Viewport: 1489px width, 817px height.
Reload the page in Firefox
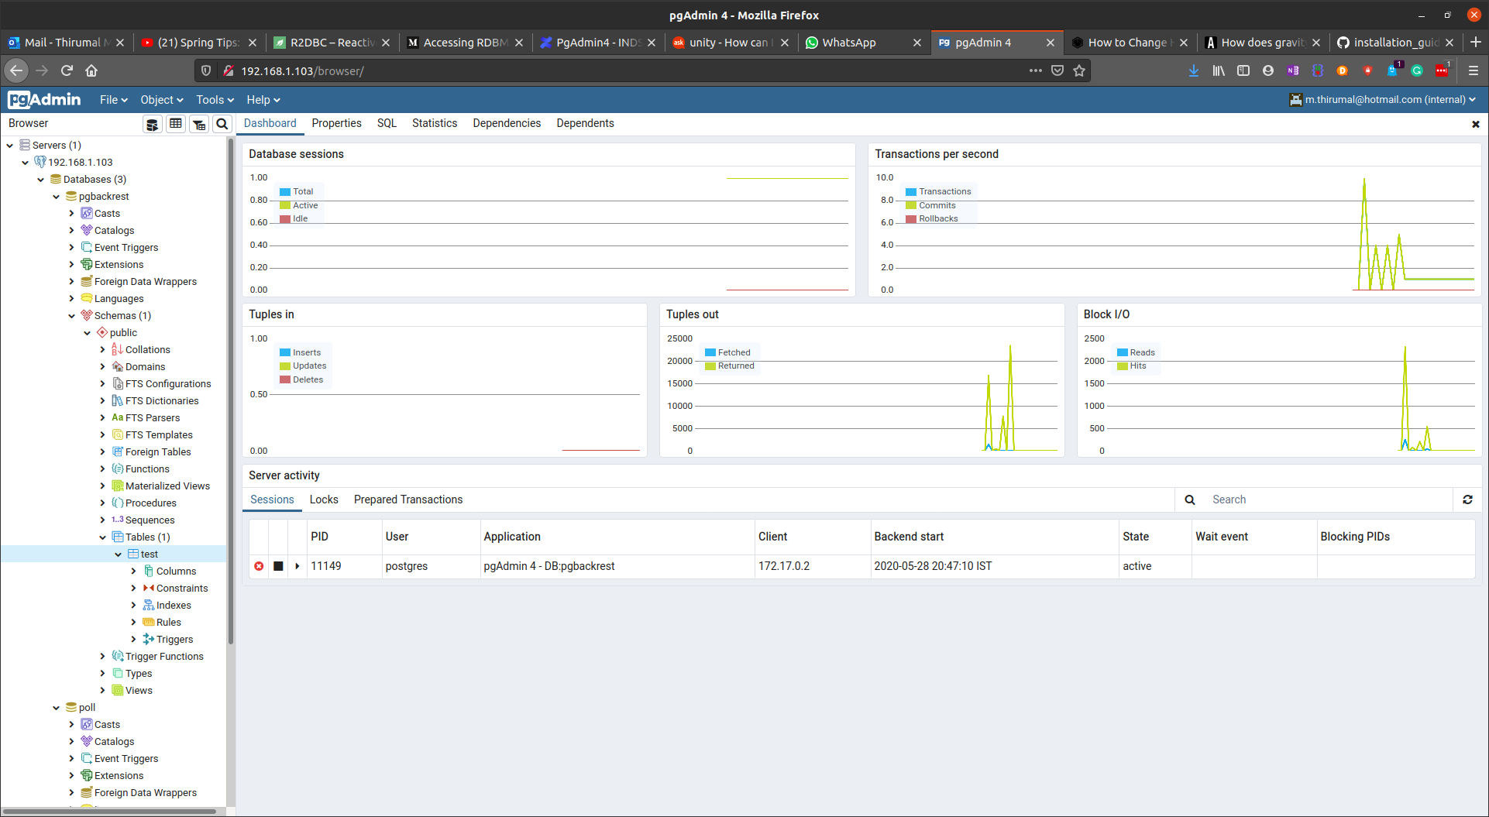(67, 70)
